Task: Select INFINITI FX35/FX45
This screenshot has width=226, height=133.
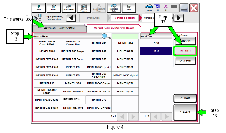Action: 47,59
